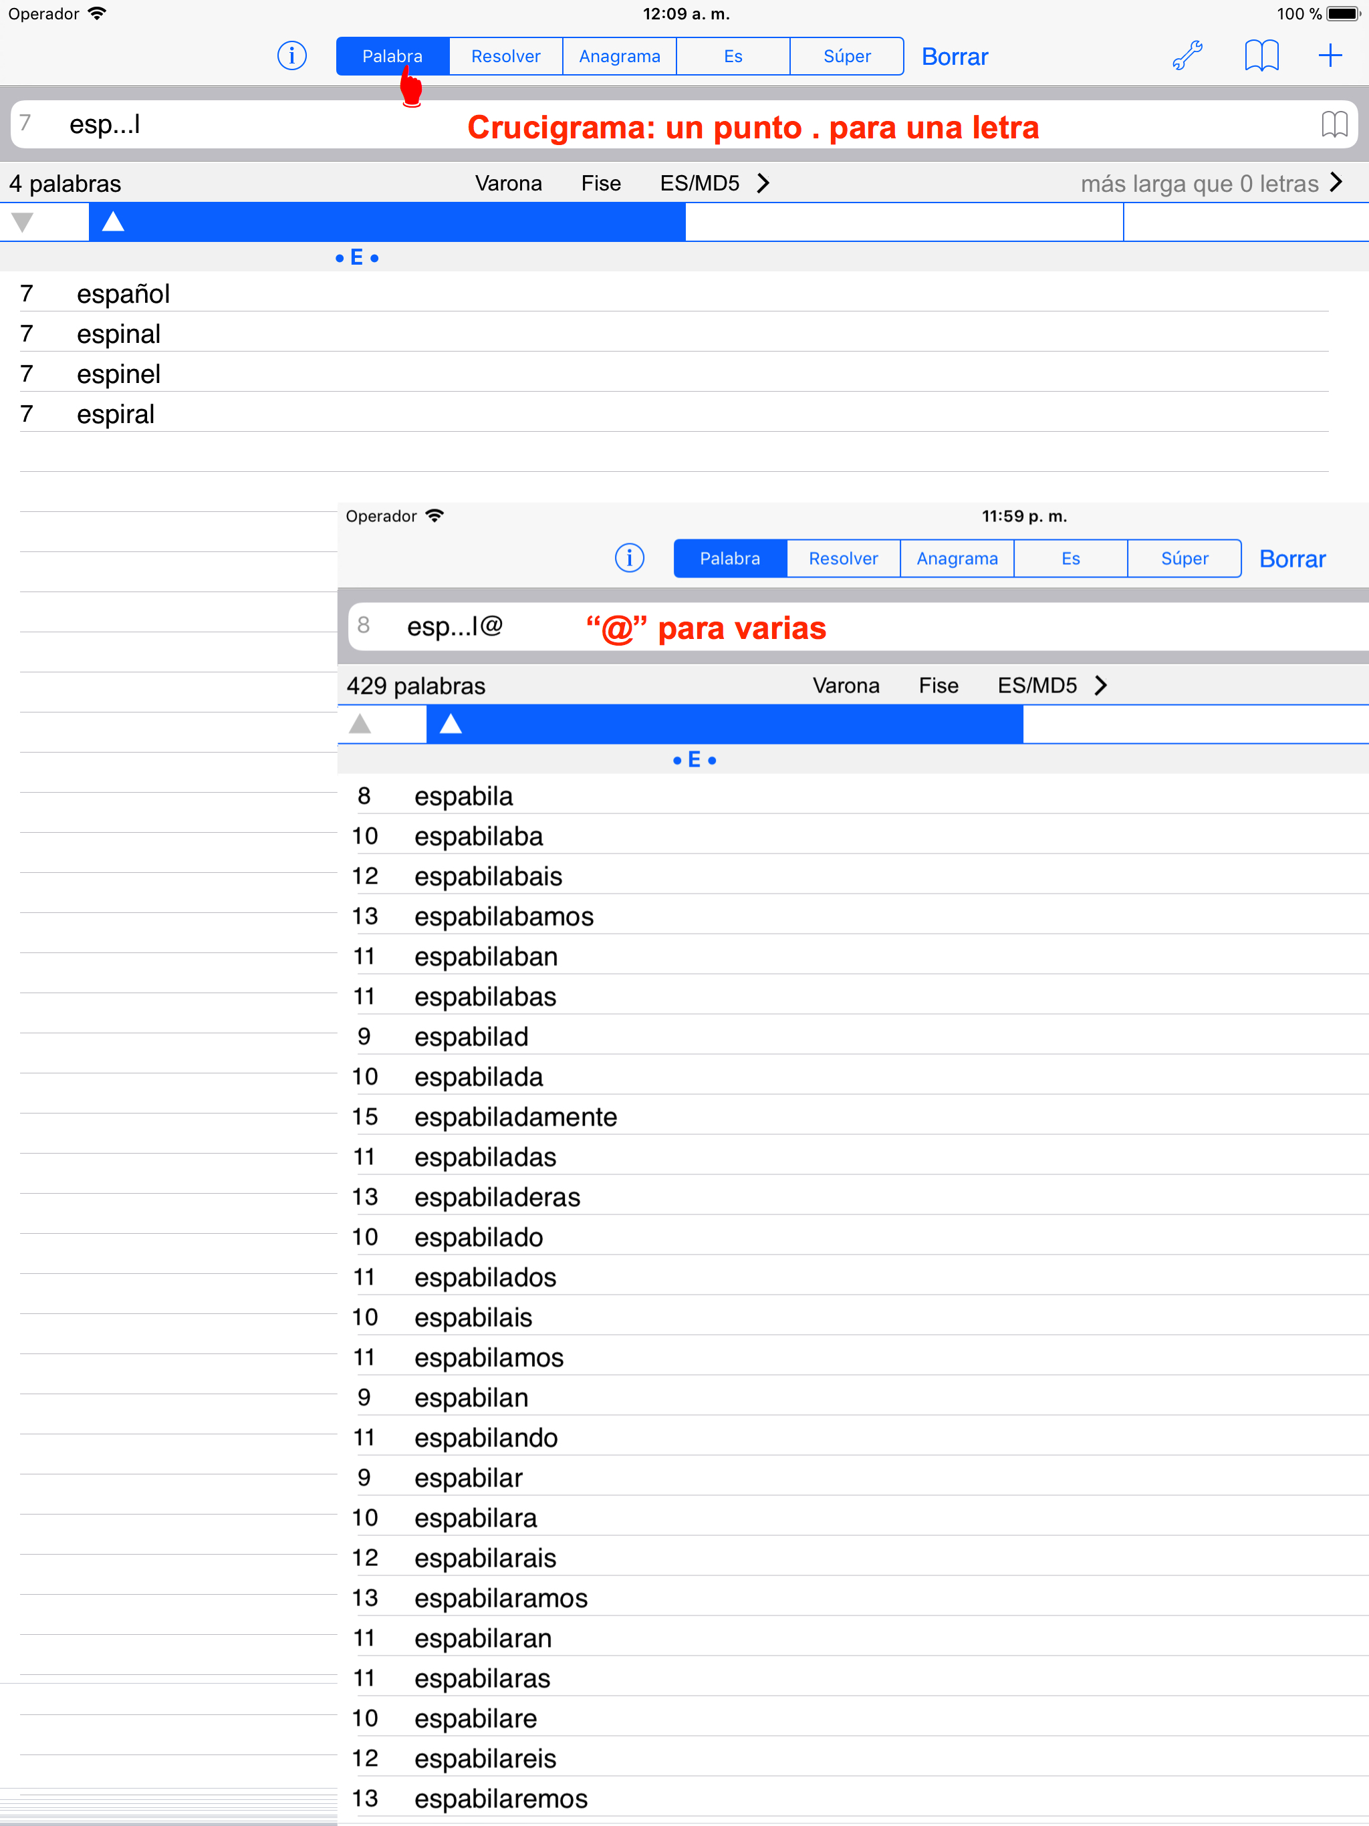The height and width of the screenshot is (1826, 1369).
Task: Select the Súper tab
Action: point(846,56)
